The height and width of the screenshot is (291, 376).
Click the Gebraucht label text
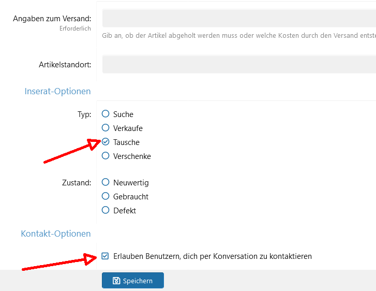[131, 197]
